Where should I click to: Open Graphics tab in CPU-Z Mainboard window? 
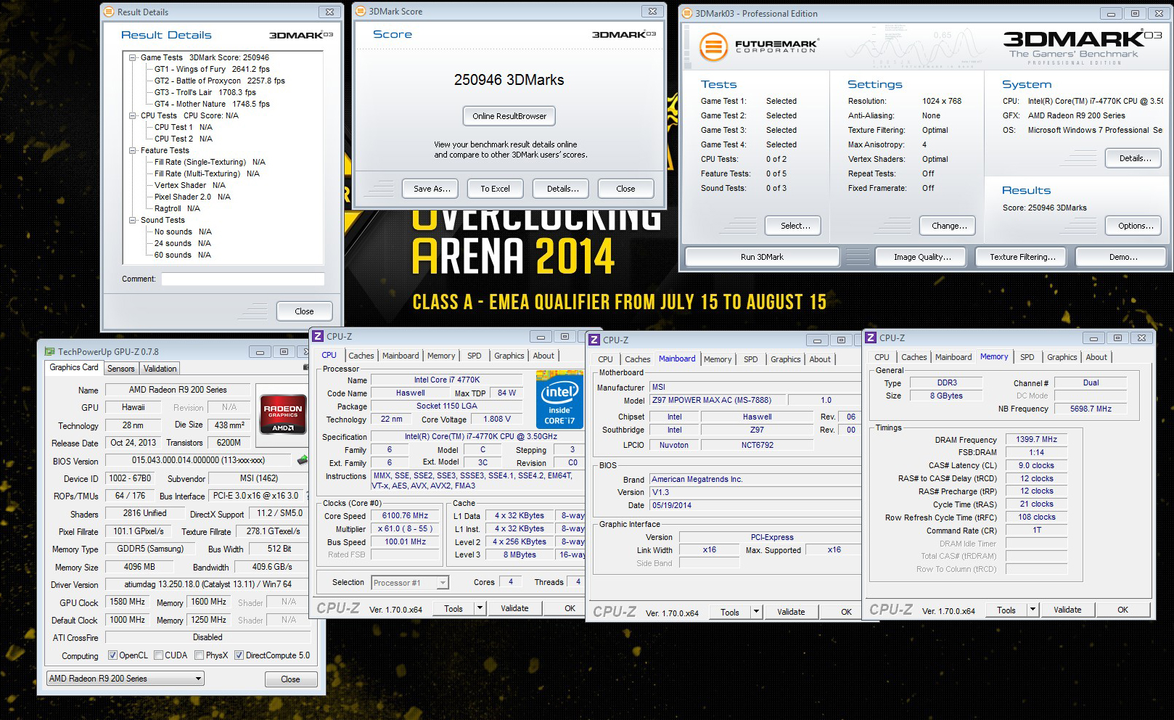click(785, 359)
